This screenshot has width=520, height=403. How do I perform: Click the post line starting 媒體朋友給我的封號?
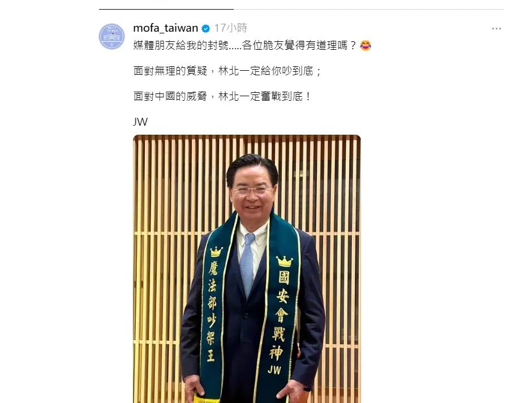point(245,45)
